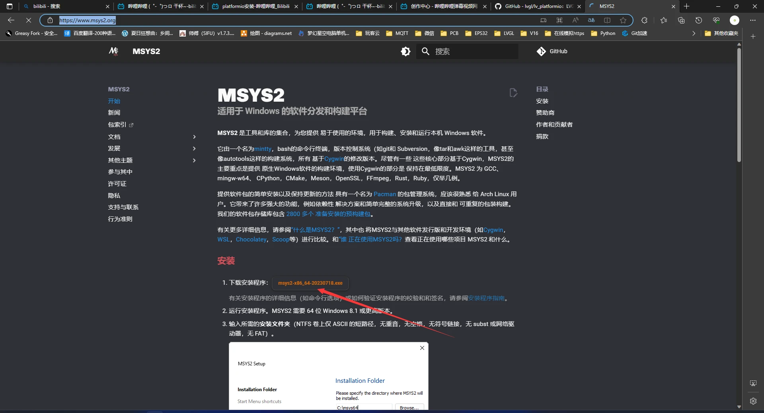
Task: Download msys2-x86_64-20230718.exe installer
Action: tap(310, 283)
